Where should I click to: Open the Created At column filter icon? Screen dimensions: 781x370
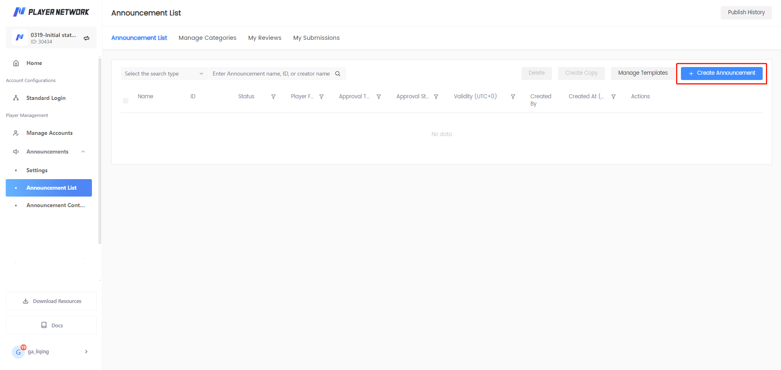point(613,97)
